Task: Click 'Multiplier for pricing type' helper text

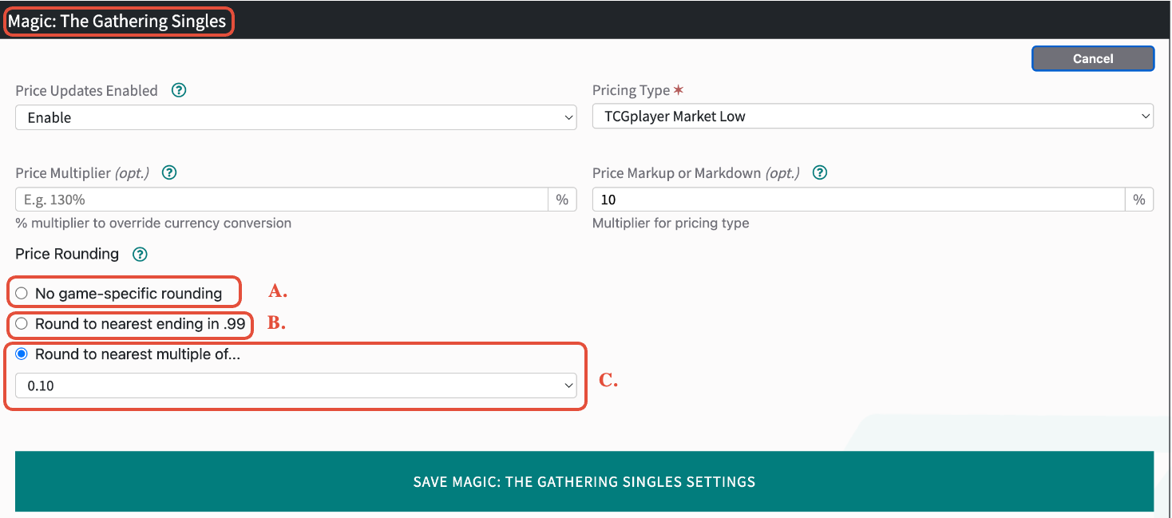Action: click(x=671, y=223)
